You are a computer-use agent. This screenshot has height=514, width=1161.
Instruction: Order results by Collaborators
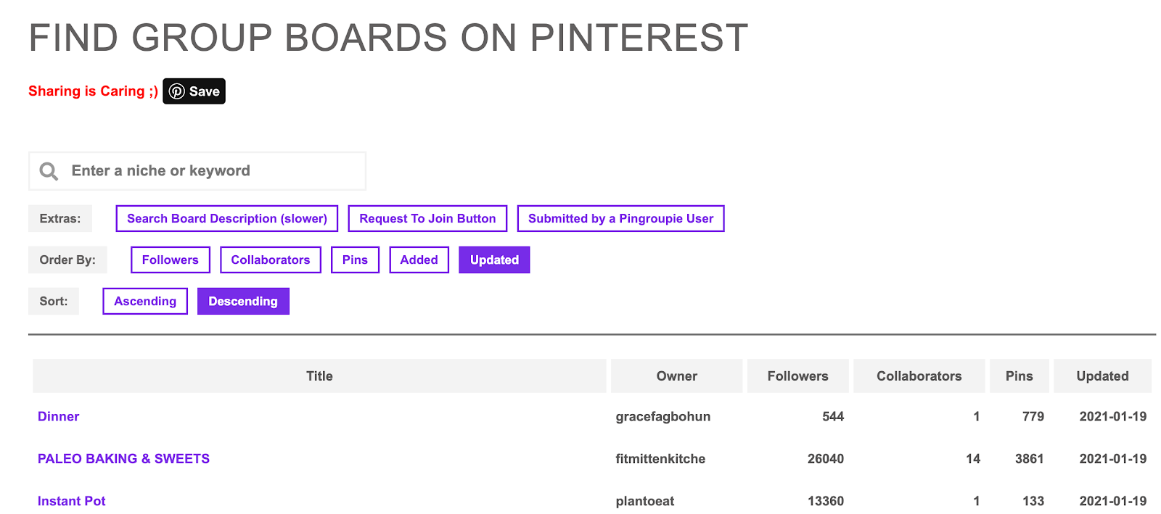[271, 260]
